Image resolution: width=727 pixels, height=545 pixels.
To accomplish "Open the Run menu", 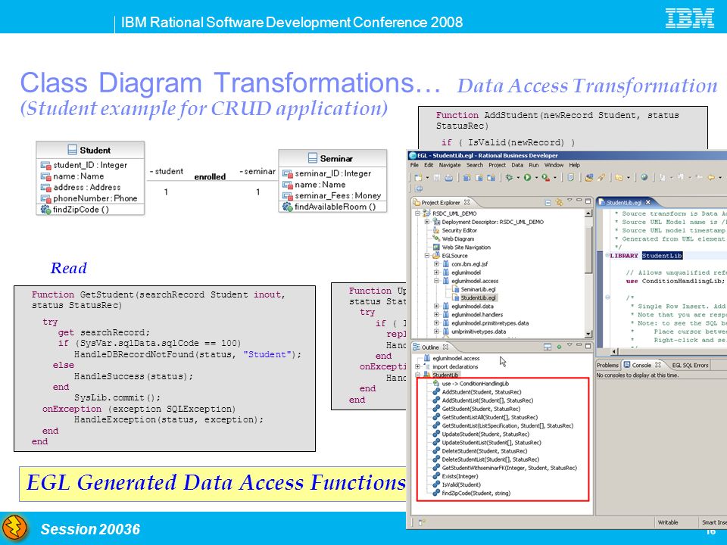I will click(x=534, y=165).
